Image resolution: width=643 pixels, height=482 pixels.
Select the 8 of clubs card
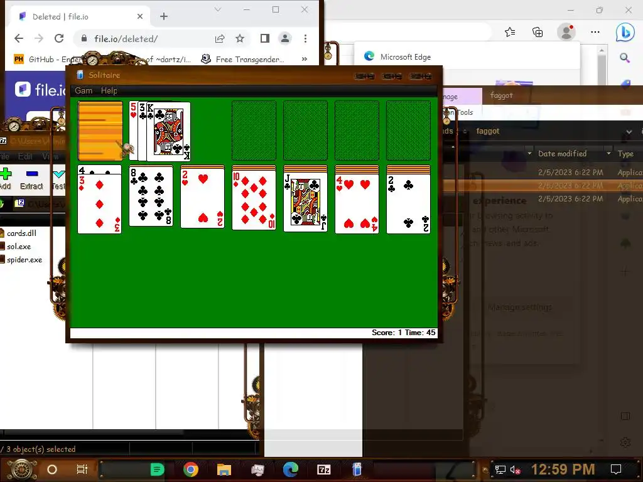(151, 196)
